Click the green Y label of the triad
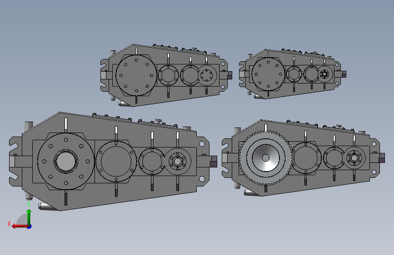394x255 pixels. [x=29, y=204]
